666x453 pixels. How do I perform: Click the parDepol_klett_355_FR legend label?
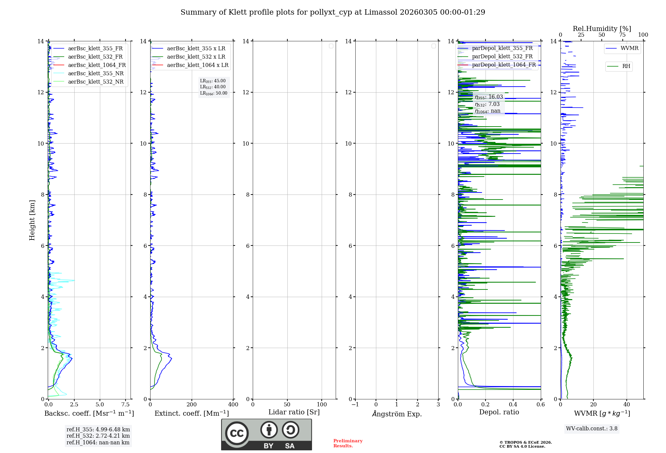click(502, 48)
